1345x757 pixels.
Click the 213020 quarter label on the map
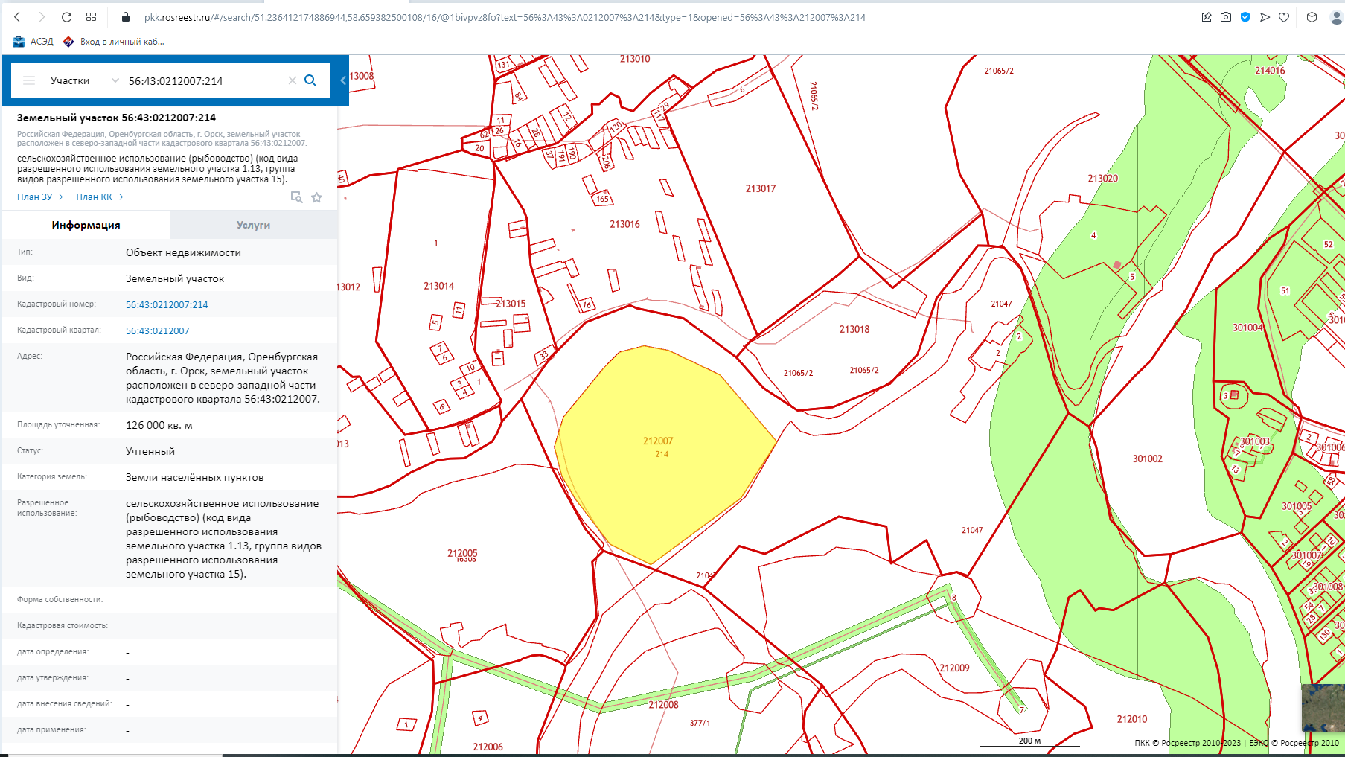(x=1102, y=179)
